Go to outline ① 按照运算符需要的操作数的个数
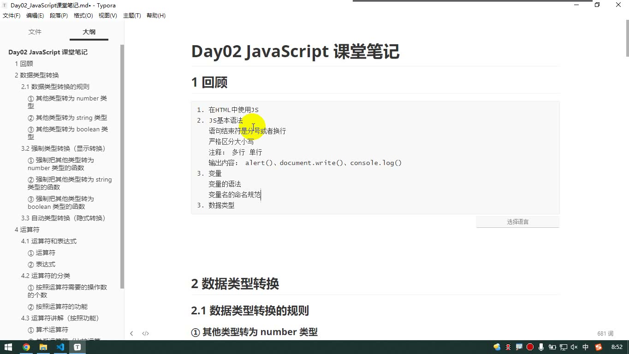This screenshot has width=629, height=354. (67, 291)
